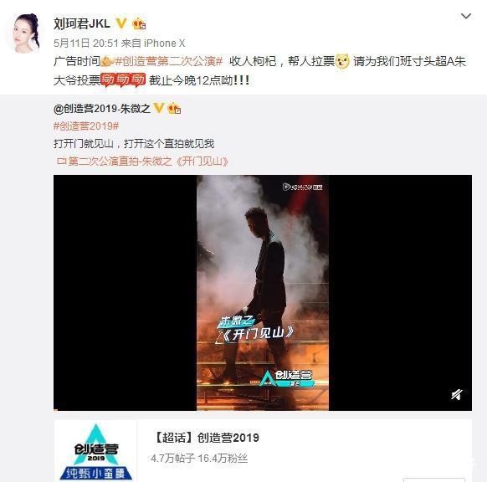Click the username 刘珂君JKL

pos(82,23)
